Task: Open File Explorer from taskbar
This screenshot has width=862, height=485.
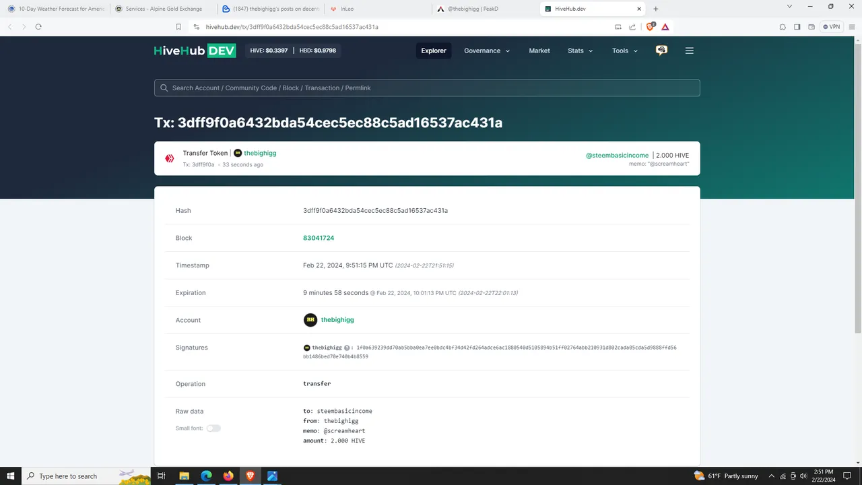Action: click(184, 476)
